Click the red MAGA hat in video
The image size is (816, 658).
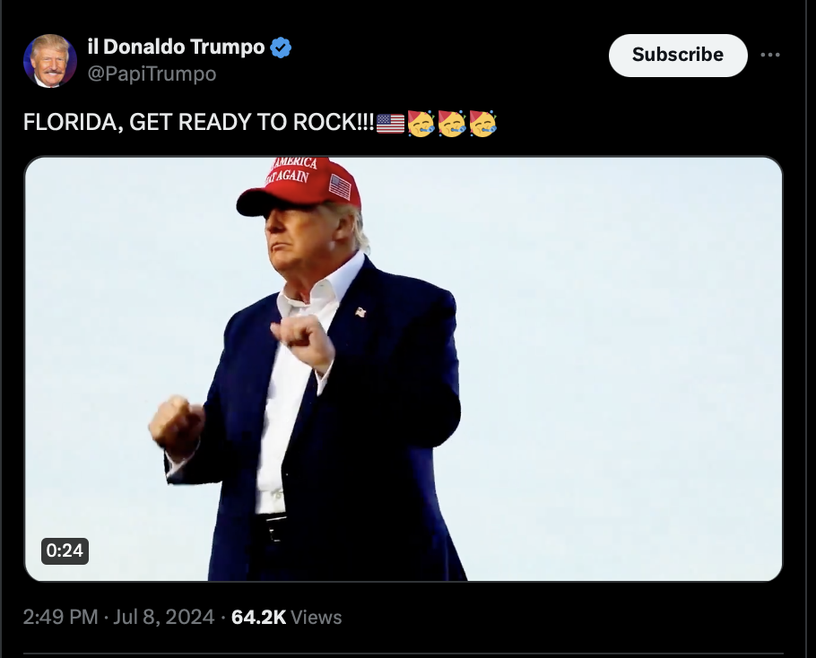coord(299,186)
